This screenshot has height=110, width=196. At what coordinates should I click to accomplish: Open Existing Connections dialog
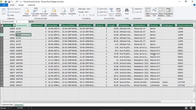[54, 12]
